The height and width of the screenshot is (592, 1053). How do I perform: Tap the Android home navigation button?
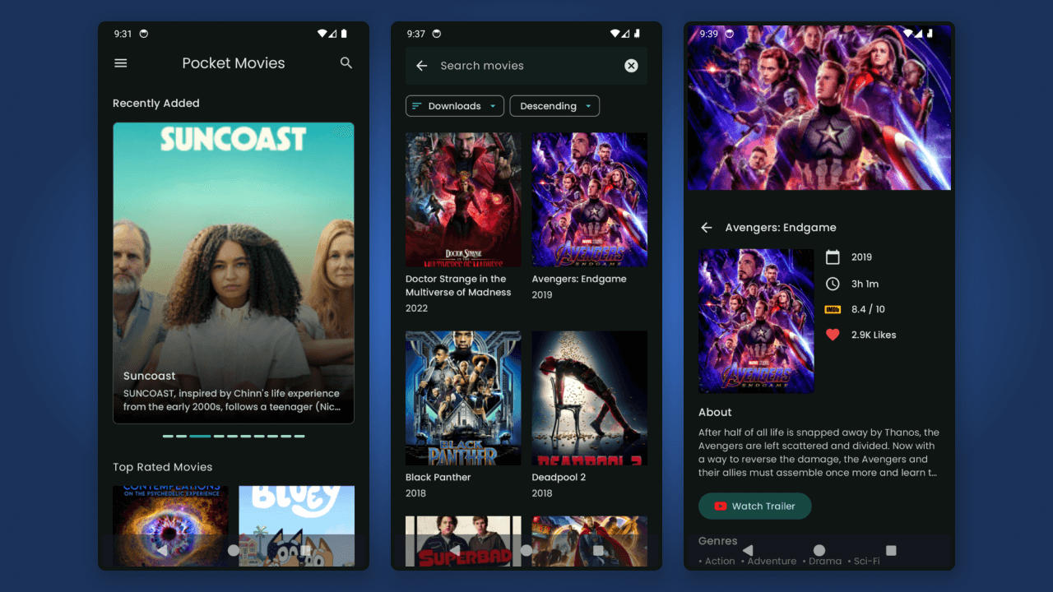coord(819,551)
